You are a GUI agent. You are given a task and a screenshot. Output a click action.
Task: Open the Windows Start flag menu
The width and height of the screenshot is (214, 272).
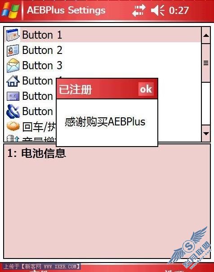click(10, 10)
